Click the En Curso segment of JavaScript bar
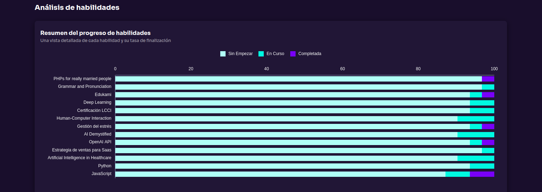 (x=458, y=174)
